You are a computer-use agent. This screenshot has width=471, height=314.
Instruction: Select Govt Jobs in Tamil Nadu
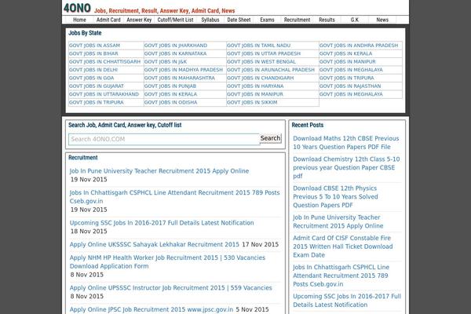(258, 46)
